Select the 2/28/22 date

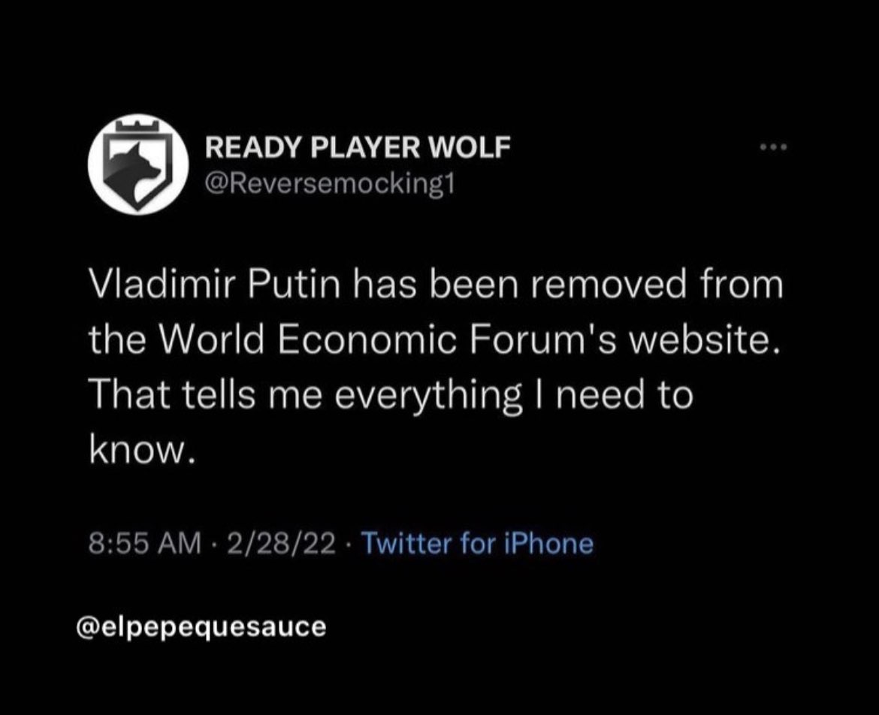click(x=282, y=544)
